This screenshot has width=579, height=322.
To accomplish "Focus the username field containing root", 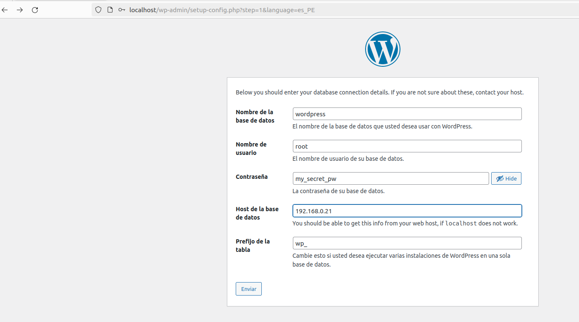I will click(x=407, y=146).
